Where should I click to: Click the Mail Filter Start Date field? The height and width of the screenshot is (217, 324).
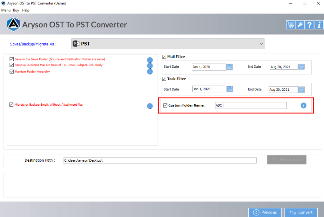(x=209, y=67)
